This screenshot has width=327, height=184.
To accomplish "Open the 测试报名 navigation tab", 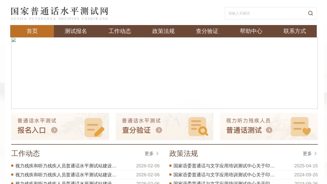I will pos(76,31).
